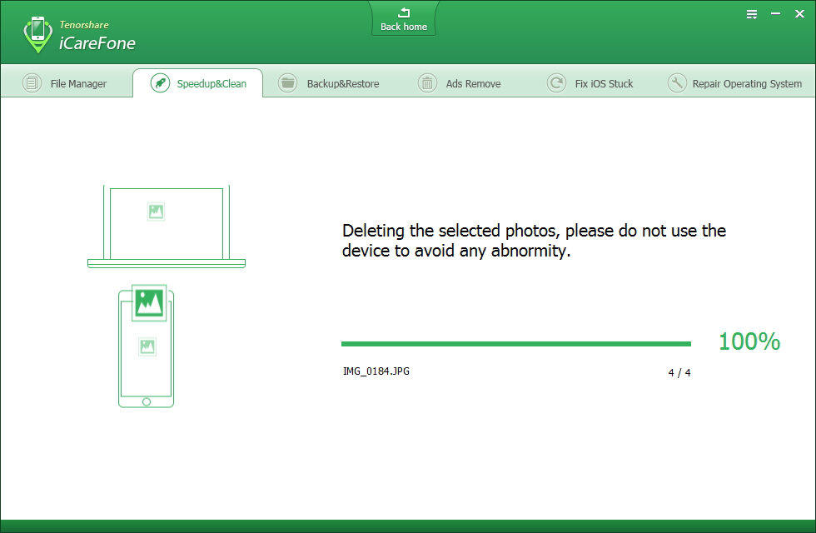Viewport: 816px width, 533px height.
Task: Open the Repair Operating System tab
Action: (x=734, y=83)
